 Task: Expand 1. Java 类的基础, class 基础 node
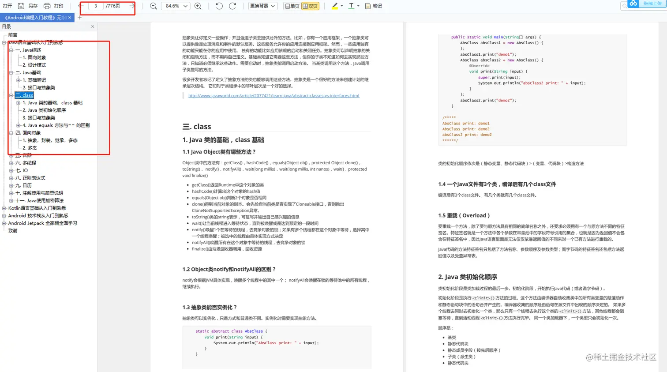(x=18, y=103)
